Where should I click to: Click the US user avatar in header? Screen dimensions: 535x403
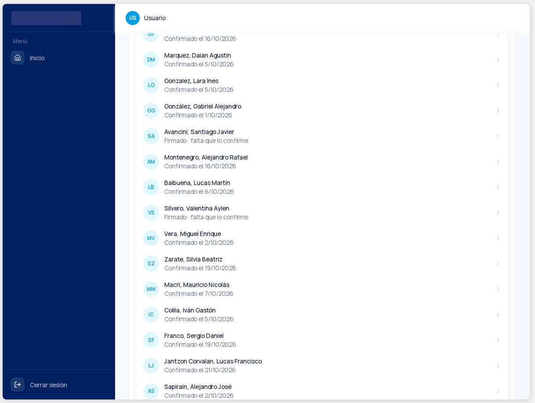coord(133,18)
